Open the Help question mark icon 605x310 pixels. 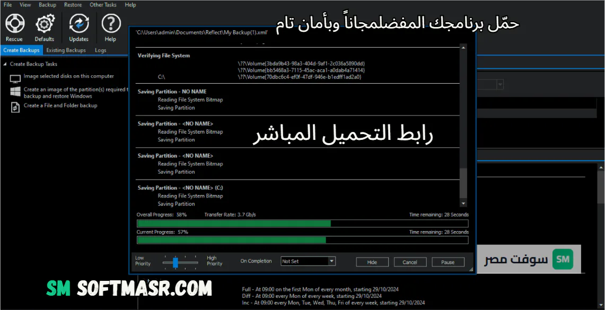click(111, 27)
